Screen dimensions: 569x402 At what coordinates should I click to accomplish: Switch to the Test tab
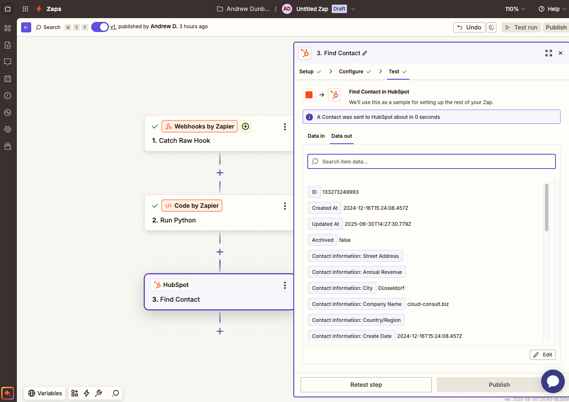pos(398,72)
